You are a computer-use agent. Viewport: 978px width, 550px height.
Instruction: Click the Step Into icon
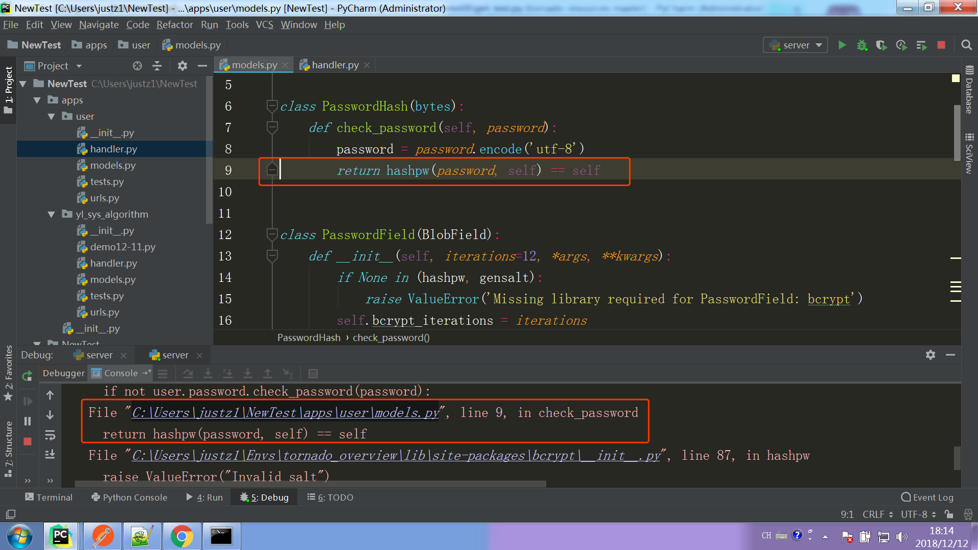208,374
